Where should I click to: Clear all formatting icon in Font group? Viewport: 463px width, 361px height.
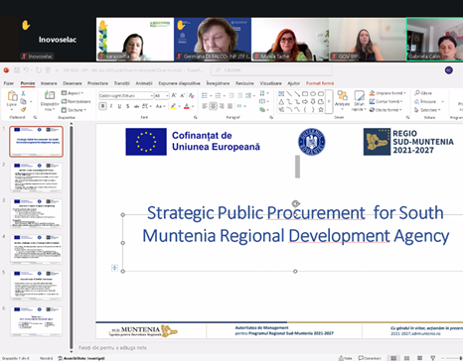(x=191, y=95)
